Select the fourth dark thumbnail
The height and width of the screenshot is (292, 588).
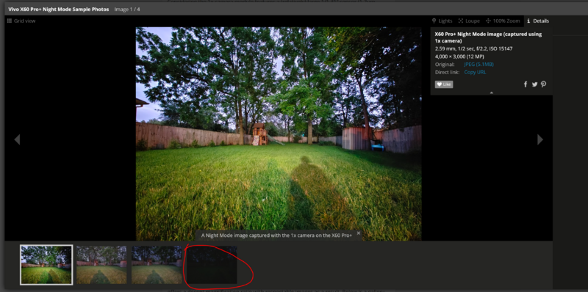pyautogui.click(x=212, y=265)
